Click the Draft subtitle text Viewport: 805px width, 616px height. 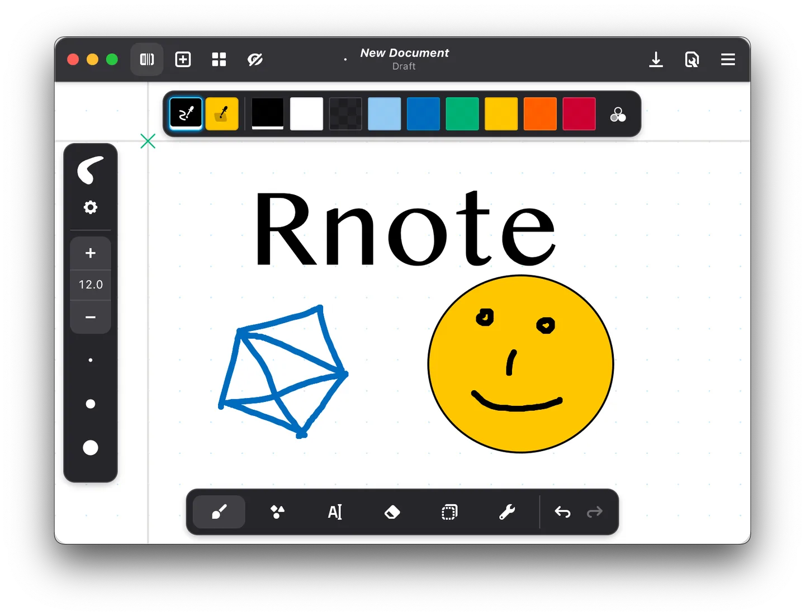pyautogui.click(x=404, y=67)
